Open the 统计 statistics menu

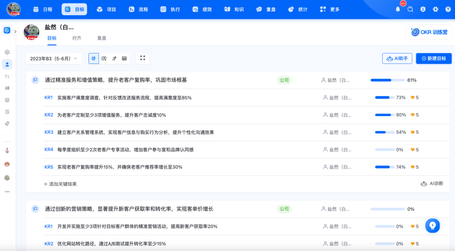coord(298,10)
